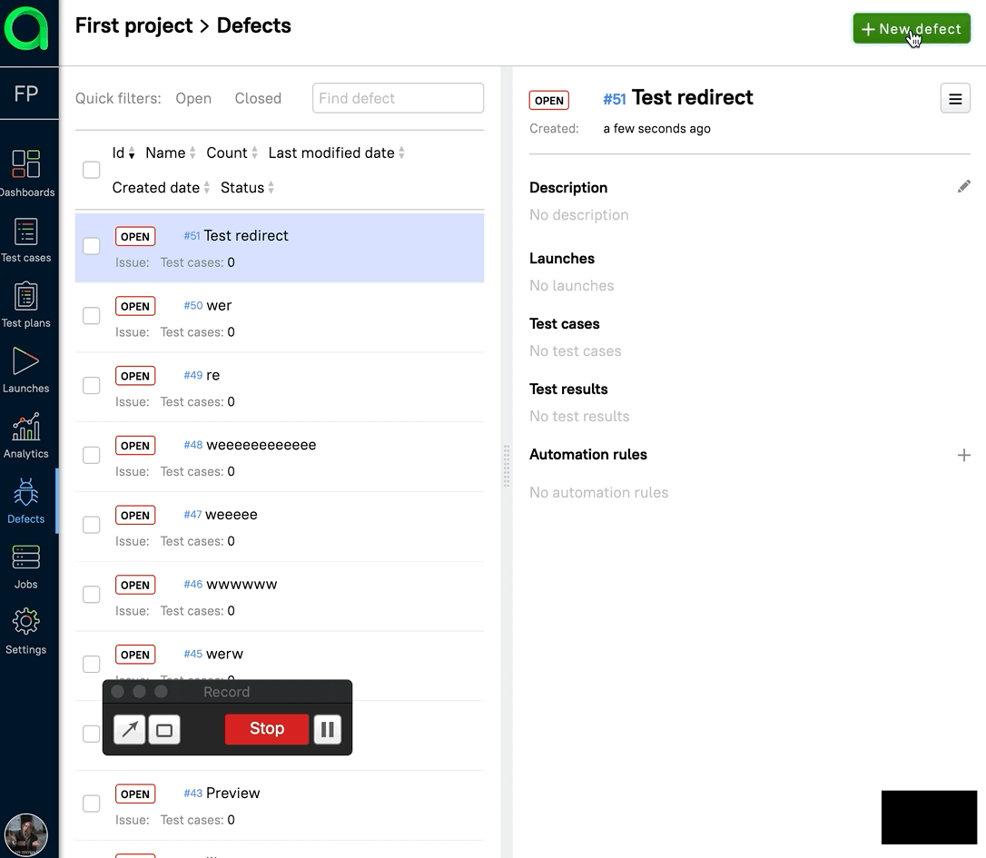986x858 pixels.
Task: Go to Test cases in sidebar
Action: tap(26, 240)
